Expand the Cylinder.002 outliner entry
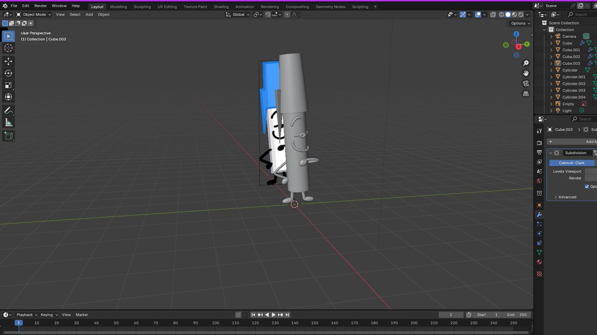 (x=551, y=84)
